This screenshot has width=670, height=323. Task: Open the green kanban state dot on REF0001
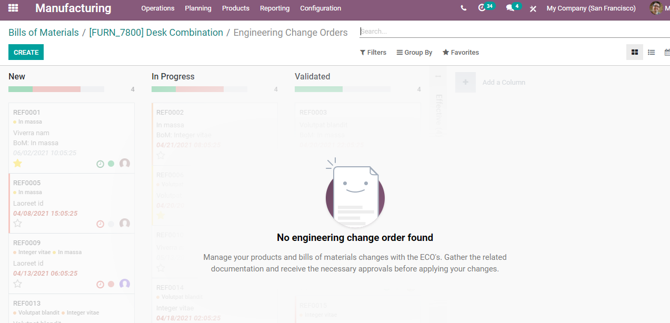point(111,164)
